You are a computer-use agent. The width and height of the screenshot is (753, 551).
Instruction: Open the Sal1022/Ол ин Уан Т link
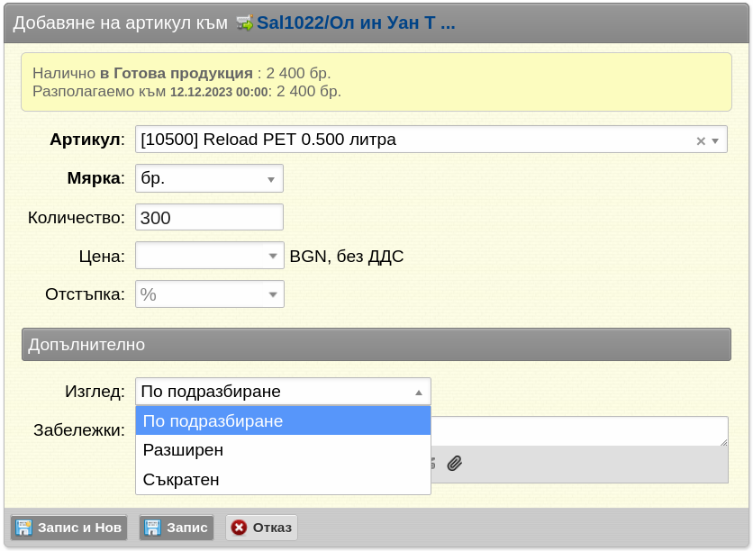(356, 23)
